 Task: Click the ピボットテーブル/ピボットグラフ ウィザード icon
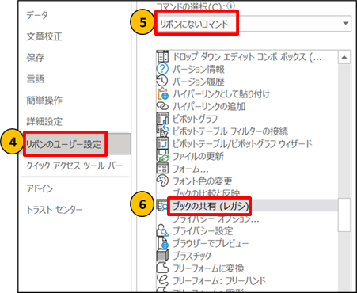point(162,143)
